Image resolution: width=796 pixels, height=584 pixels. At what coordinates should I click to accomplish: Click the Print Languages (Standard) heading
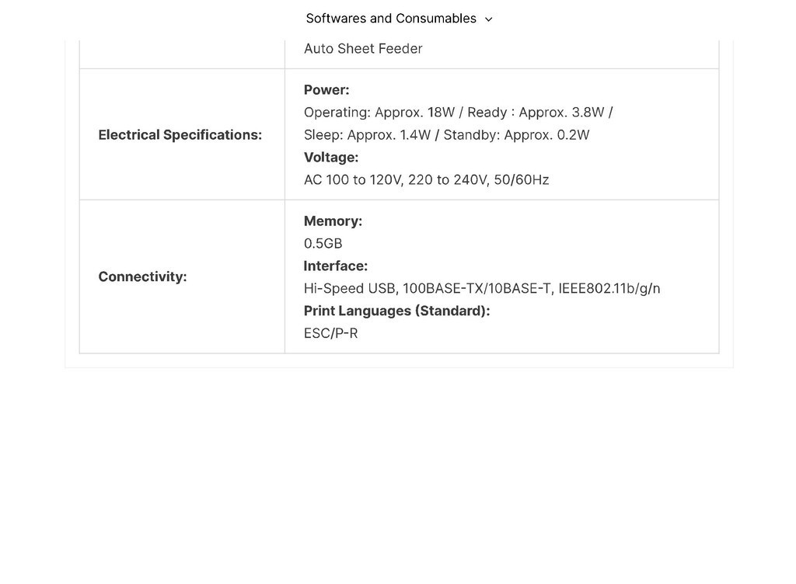click(x=396, y=311)
